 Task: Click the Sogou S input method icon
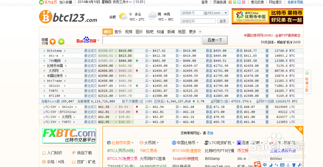point(258,164)
